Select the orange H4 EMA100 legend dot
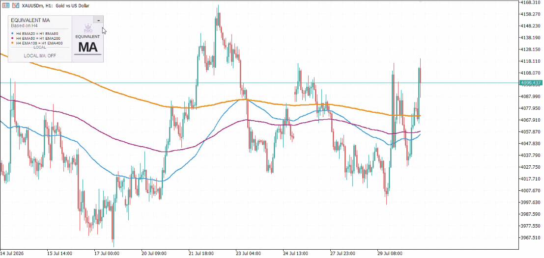This screenshot has width=544, height=258. (12, 43)
